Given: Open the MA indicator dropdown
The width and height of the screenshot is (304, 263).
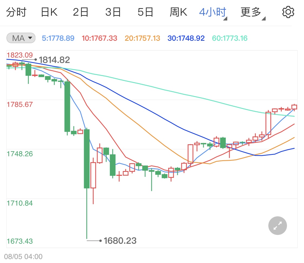Looking at the screenshot, I should click(21, 38).
